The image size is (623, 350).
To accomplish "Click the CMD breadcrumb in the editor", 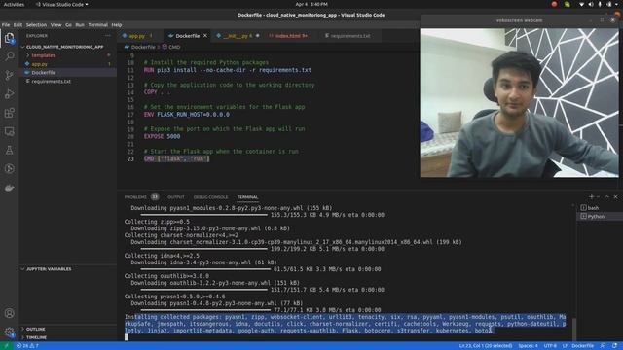I will pos(171,47).
